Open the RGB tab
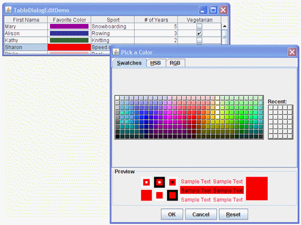Screen dimensions: 301x225 175,63
